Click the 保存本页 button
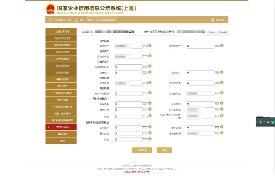 pyautogui.click(x=142, y=150)
